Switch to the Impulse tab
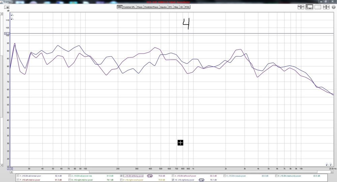 coord(163,7)
